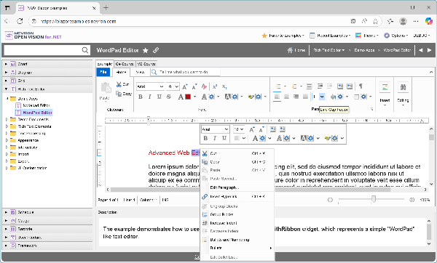This screenshot has height=263, width=437.
Task: Click the sidebar search magnifier icon
Action: click(x=85, y=50)
